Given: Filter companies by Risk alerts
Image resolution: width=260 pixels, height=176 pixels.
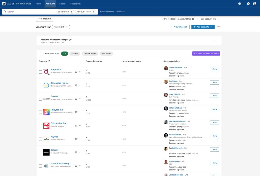Looking at the screenshot, I should 106,54.
